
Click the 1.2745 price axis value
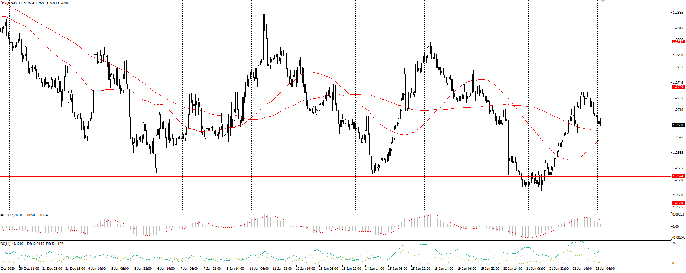(x=678, y=83)
